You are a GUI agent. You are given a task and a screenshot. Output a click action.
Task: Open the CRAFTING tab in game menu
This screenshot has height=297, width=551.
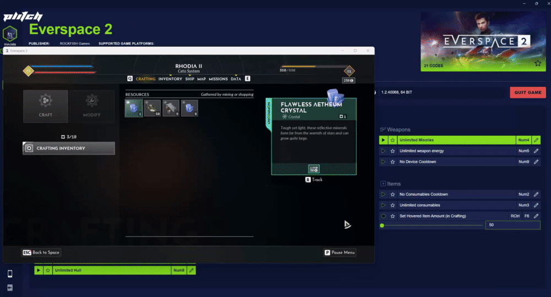point(145,79)
